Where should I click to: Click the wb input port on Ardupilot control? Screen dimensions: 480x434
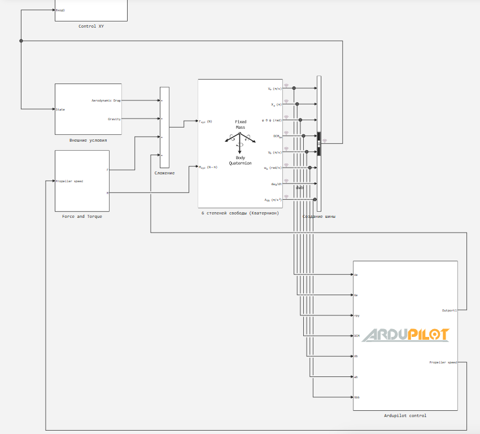coord(356,377)
